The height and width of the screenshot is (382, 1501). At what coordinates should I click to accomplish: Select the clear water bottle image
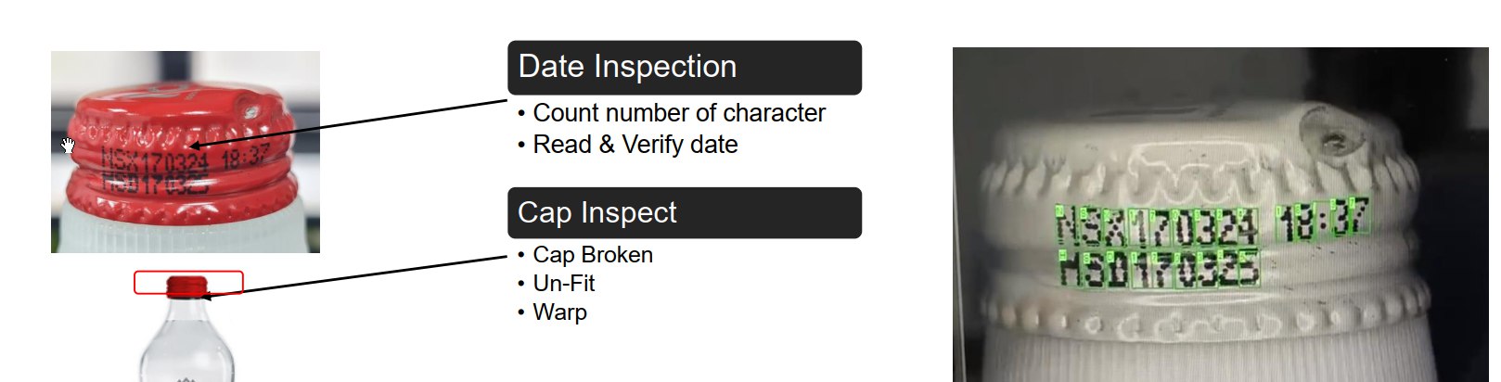[x=187, y=329]
